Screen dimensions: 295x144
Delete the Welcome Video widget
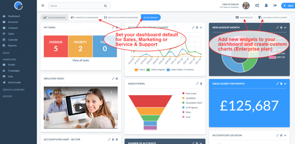coord(117,79)
